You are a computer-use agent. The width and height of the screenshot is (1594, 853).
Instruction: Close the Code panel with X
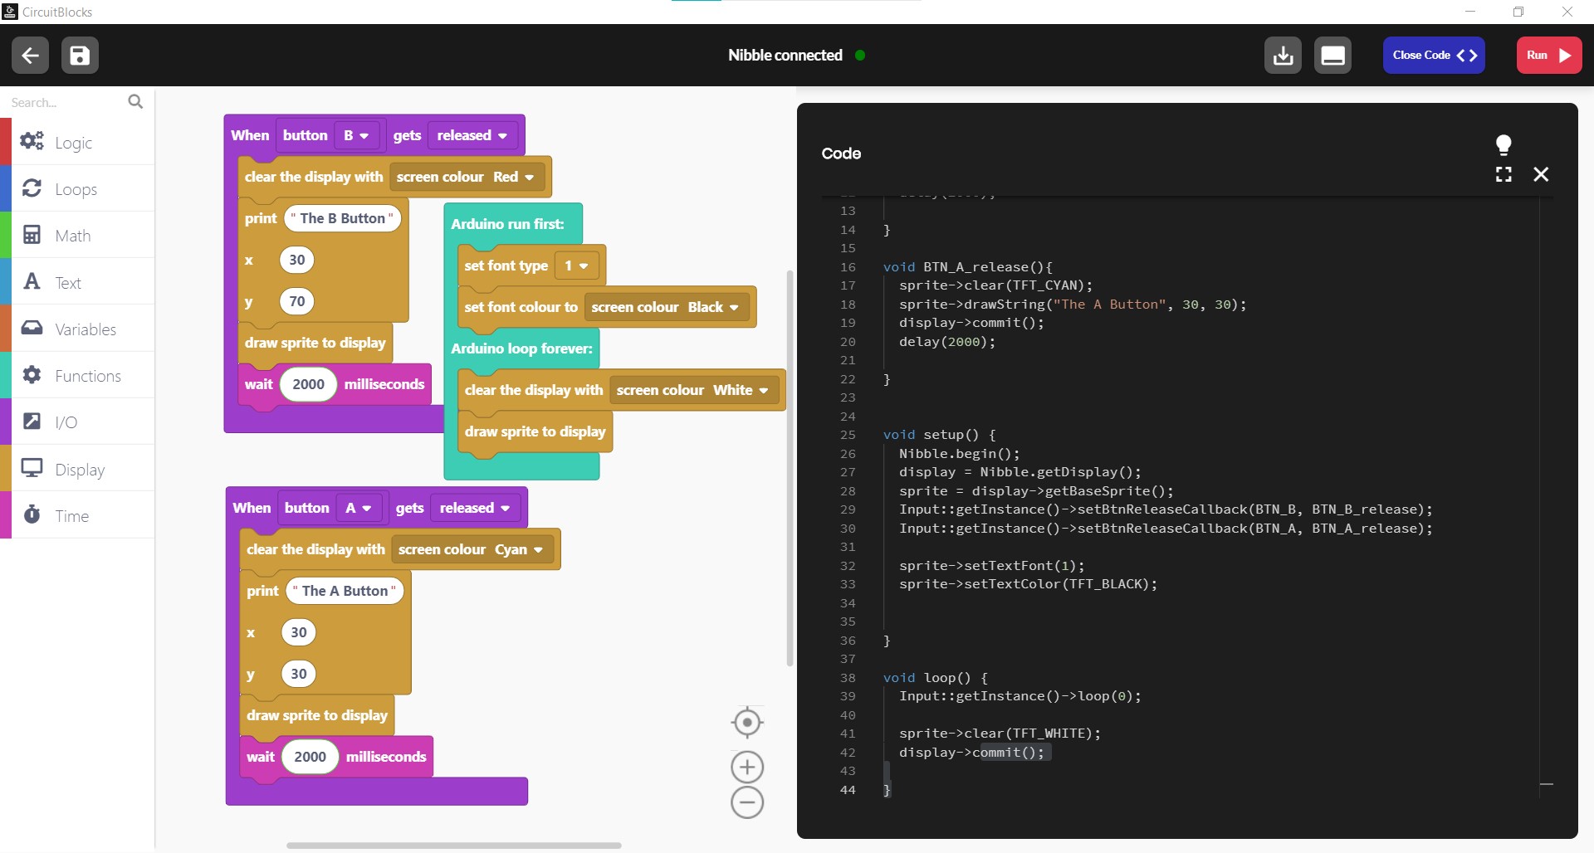tap(1541, 174)
